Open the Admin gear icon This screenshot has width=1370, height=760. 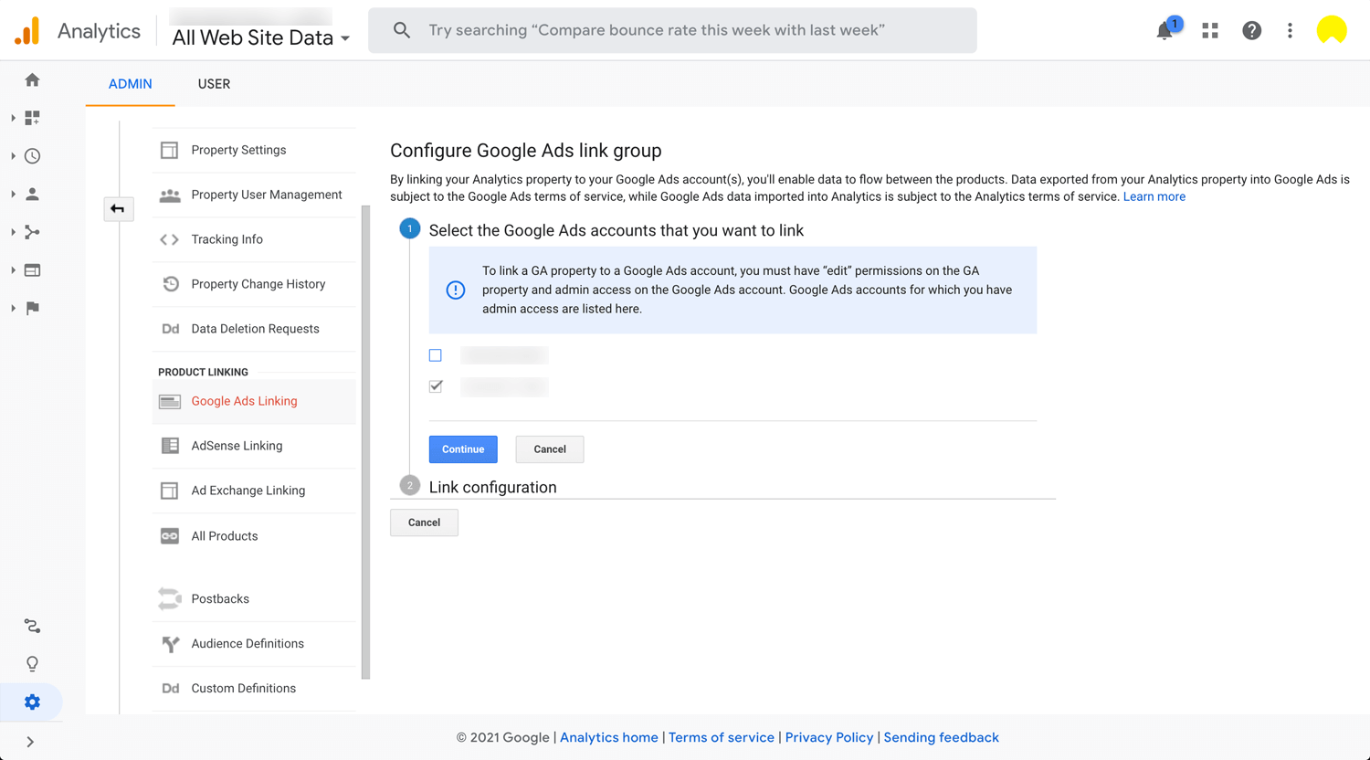32,702
